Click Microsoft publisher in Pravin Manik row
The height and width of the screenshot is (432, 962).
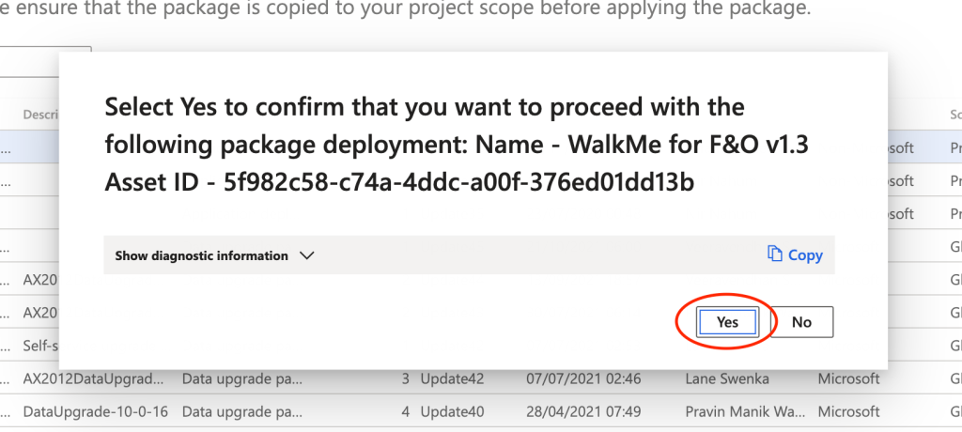click(x=848, y=412)
